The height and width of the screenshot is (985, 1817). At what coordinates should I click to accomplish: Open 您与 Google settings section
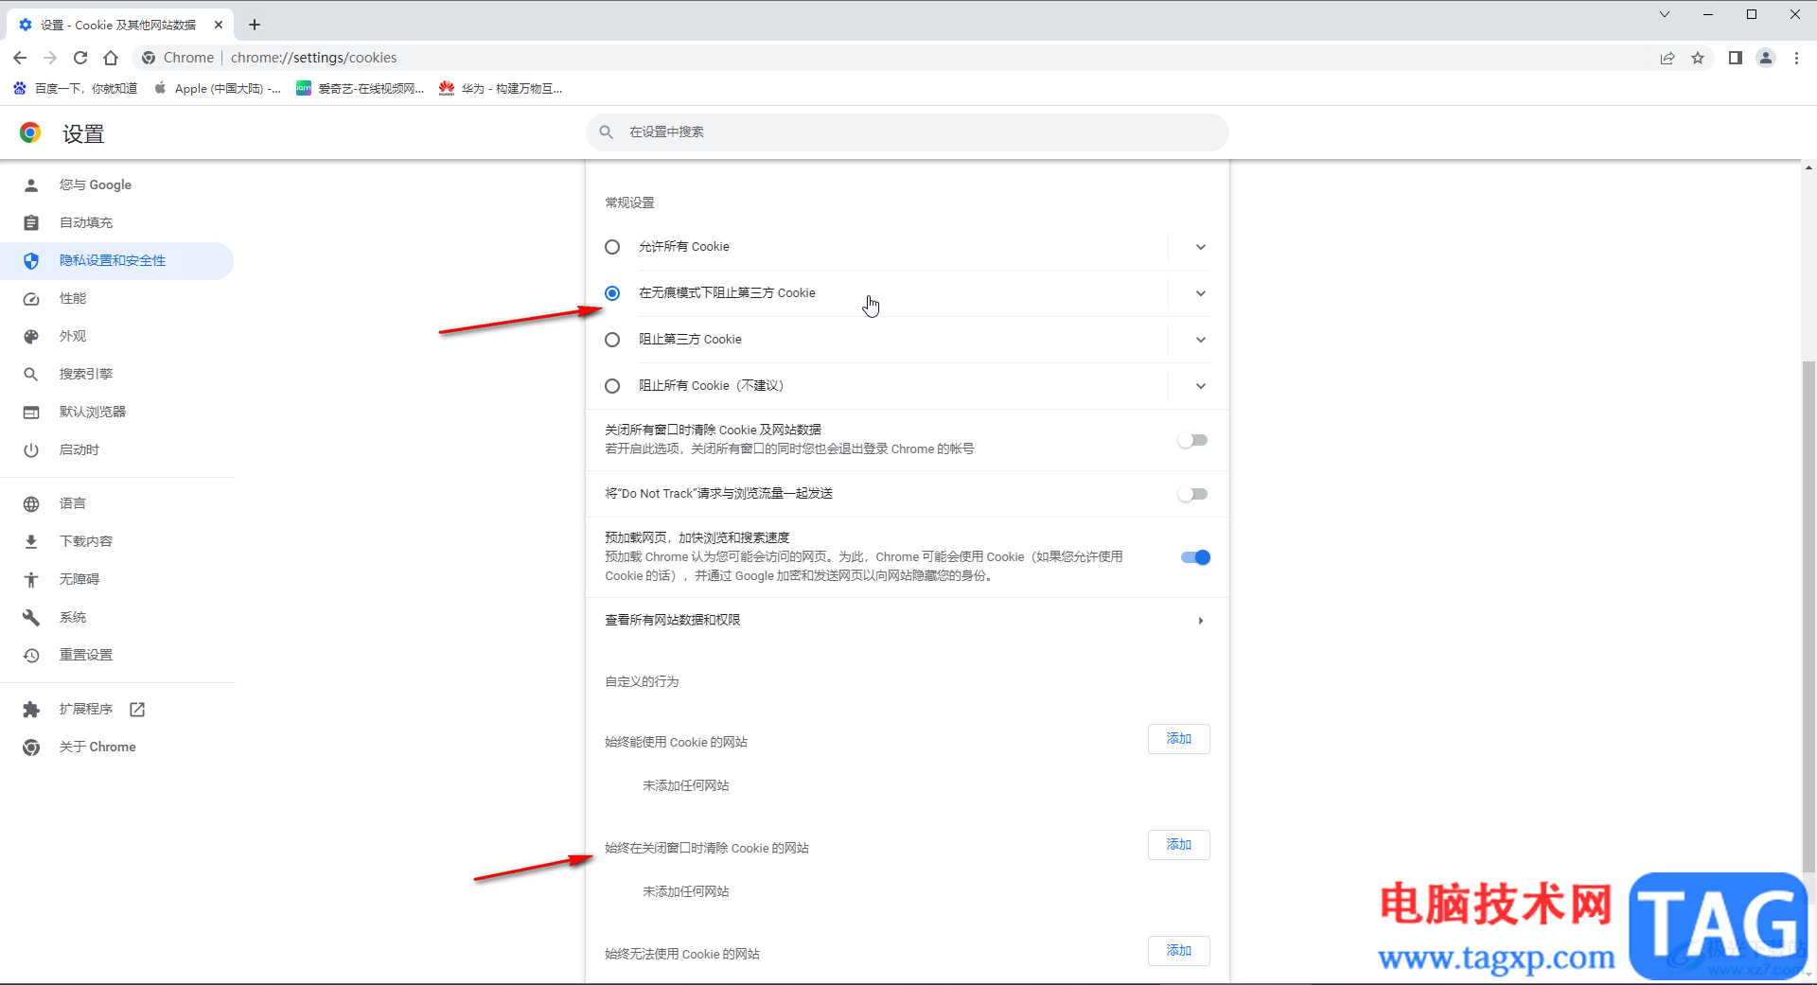[117, 185]
